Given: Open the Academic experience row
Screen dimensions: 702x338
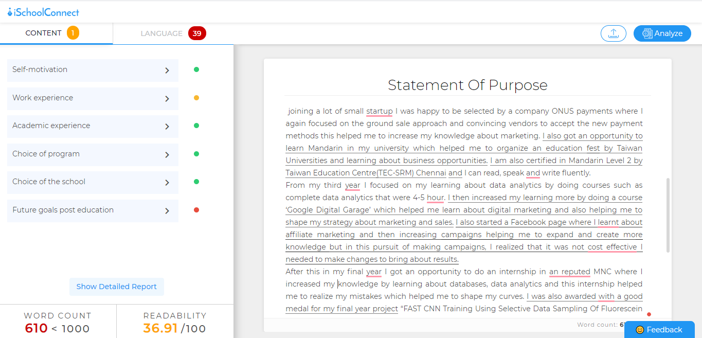Looking at the screenshot, I should [93, 126].
